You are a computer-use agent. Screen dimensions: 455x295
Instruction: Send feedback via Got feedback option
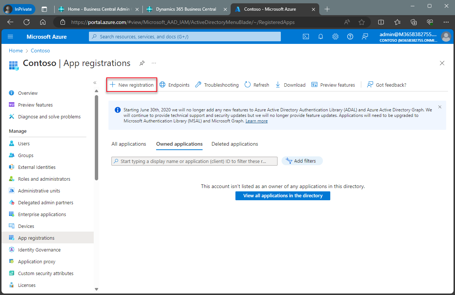386,84
